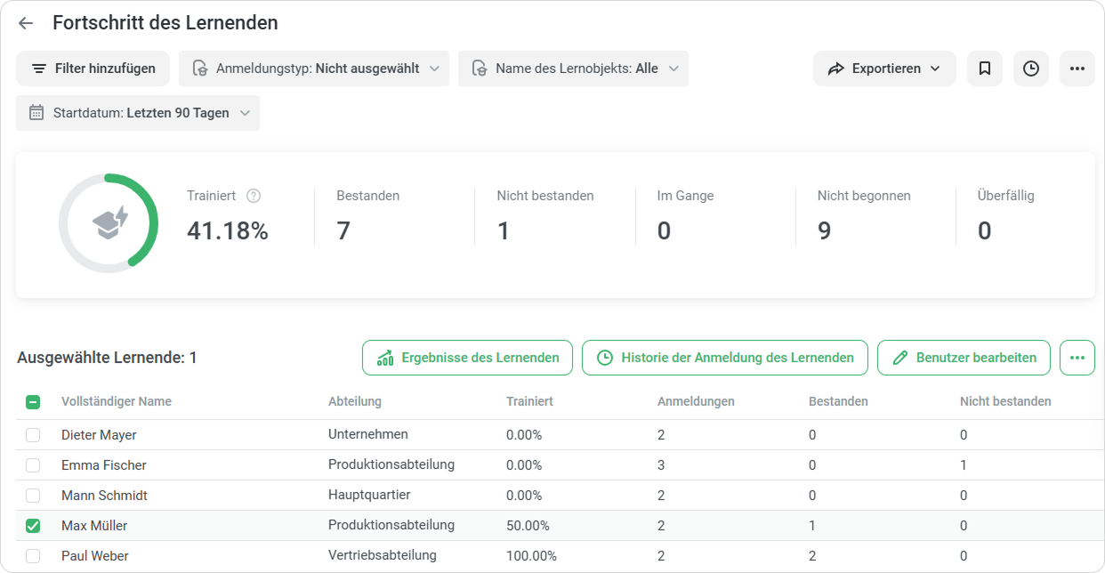1105x573 pixels.
Task: Expand the Exportieren dropdown
Action: coord(884,69)
